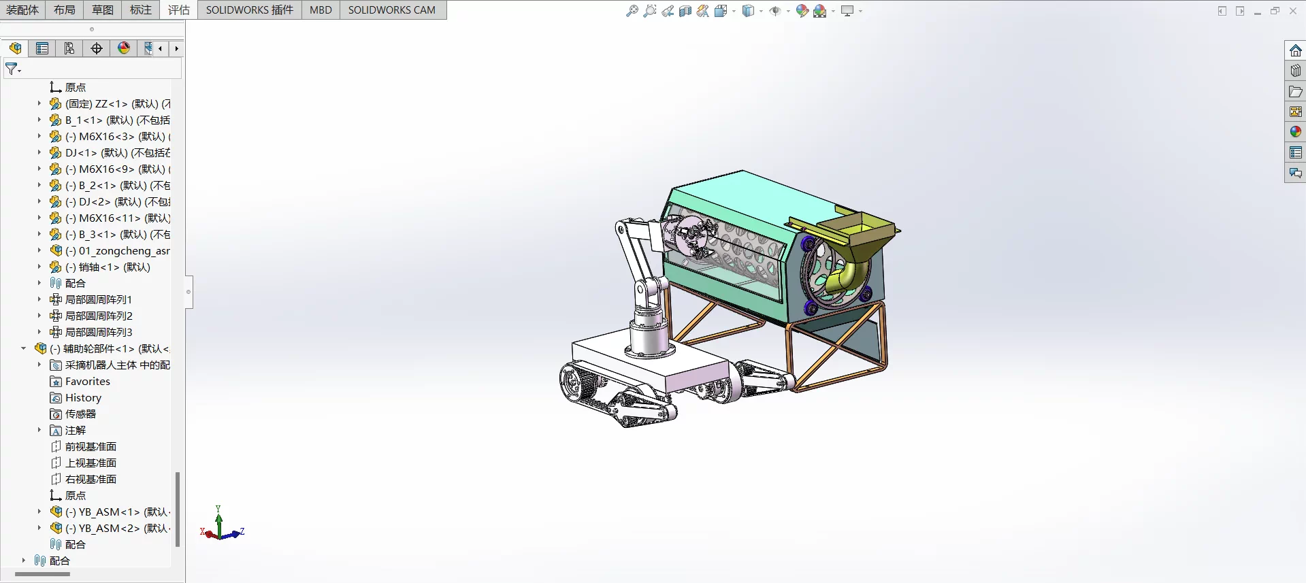Open the SOLIDWORKS Forum task pane tab
The height and width of the screenshot is (583, 1306).
1295,173
